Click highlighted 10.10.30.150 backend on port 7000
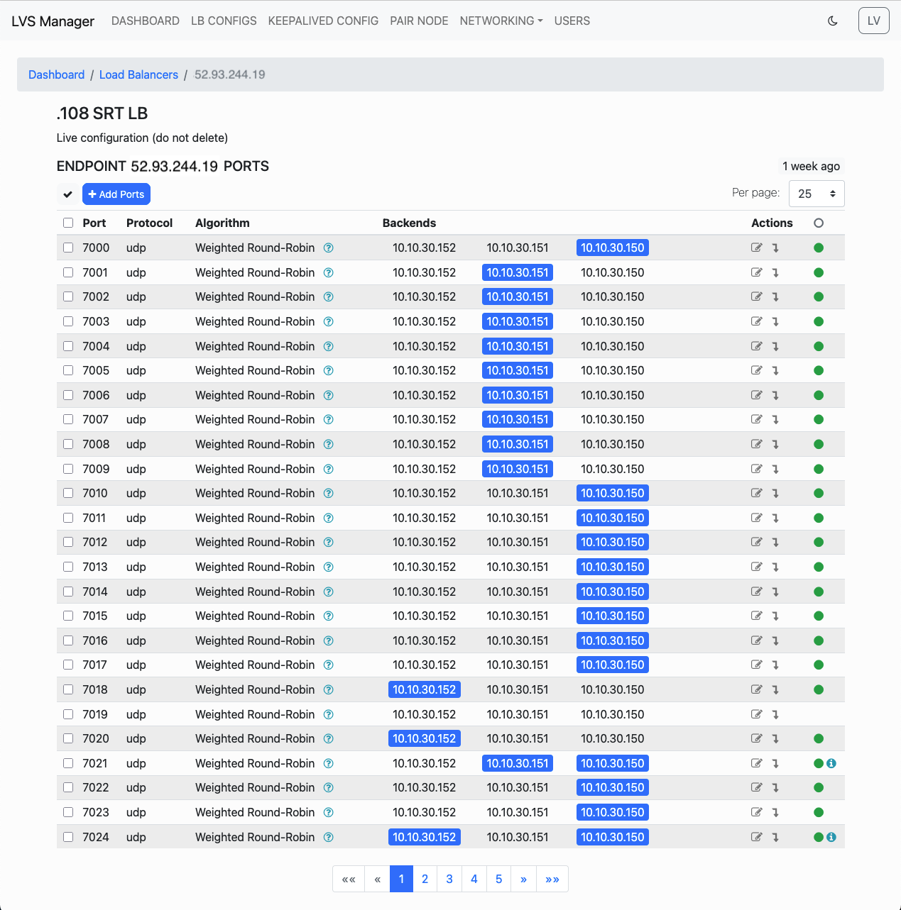901x910 pixels. pos(613,248)
